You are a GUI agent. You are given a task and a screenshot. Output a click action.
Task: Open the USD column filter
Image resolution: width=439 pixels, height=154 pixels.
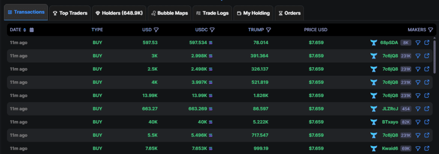pos(156,30)
